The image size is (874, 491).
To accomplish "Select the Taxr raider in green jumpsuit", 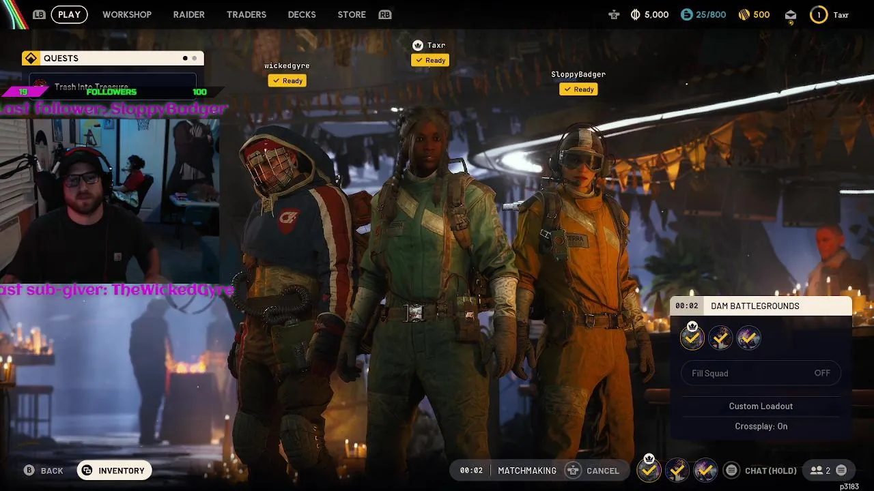I will (x=430, y=286).
